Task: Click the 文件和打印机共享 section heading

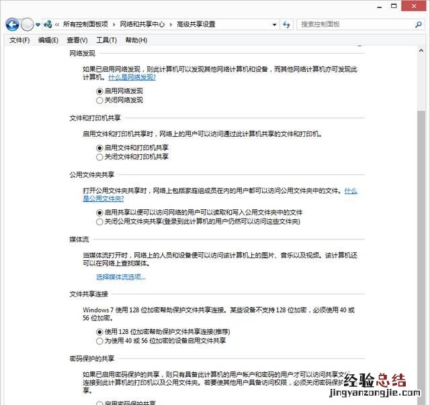Action: (x=95, y=118)
